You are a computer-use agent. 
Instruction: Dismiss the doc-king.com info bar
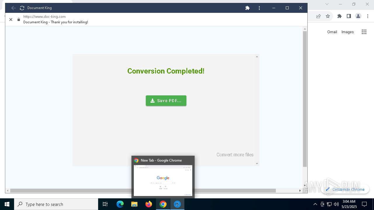pyautogui.click(x=11, y=20)
